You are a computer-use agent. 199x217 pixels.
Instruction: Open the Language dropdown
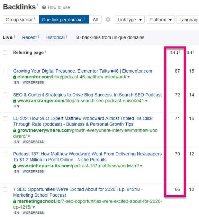click(188, 20)
